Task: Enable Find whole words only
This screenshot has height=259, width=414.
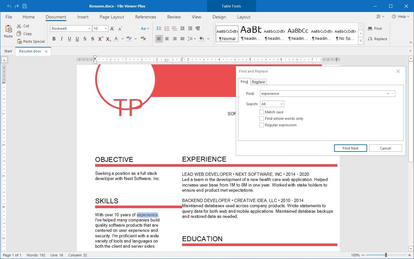Action: point(262,118)
